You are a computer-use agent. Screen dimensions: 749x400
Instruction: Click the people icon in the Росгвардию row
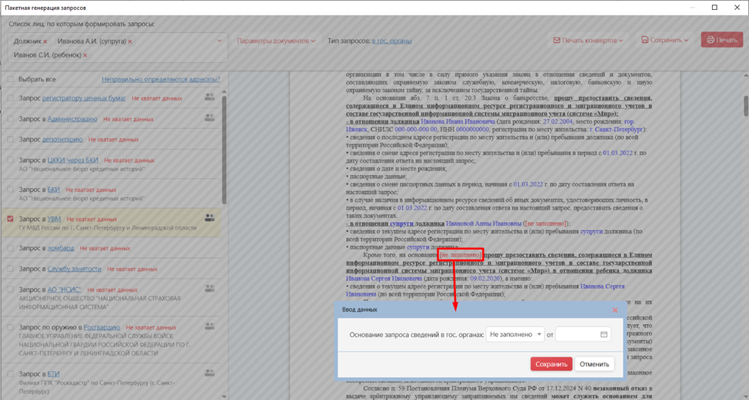(x=209, y=327)
